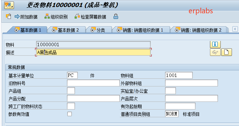Click the 物料组 field containing 1001
239x126 pixels.
click(179, 75)
